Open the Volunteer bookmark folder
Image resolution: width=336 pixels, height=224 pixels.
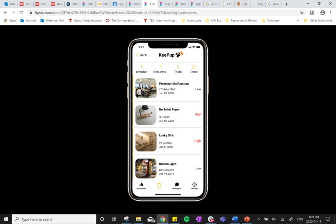coord(271,20)
